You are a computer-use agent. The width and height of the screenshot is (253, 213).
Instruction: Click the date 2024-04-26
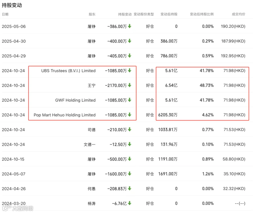(14, 189)
